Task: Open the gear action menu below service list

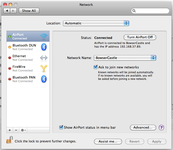Action: (23, 130)
